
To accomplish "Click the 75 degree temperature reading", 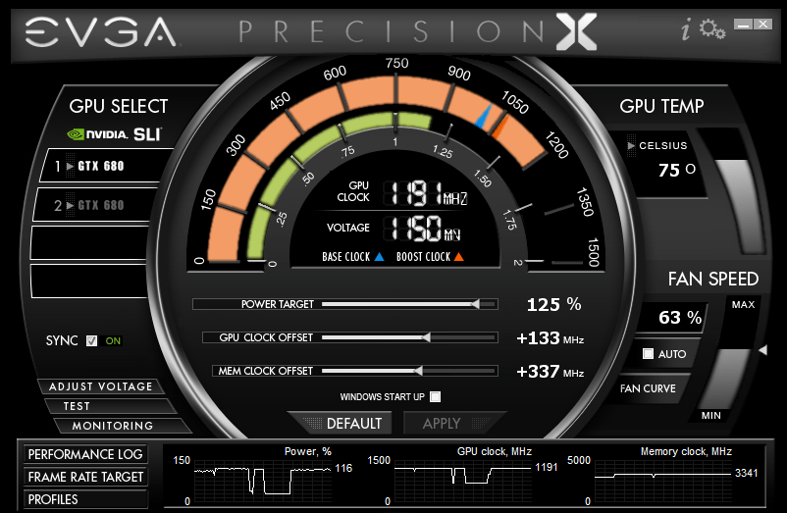I will [676, 170].
